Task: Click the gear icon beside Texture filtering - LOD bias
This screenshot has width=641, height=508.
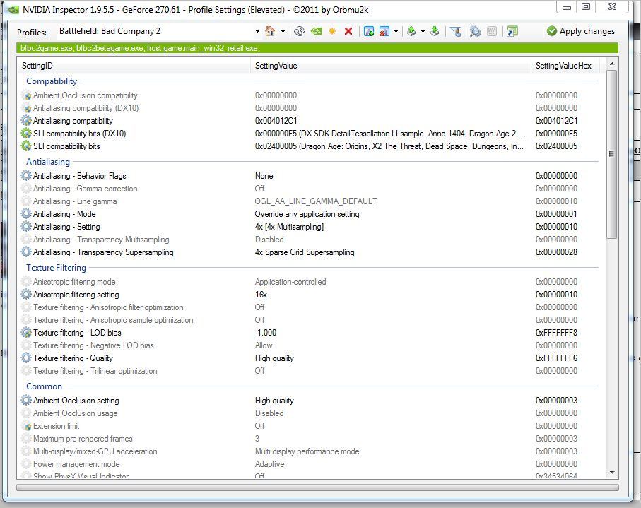Action: [x=26, y=333]
